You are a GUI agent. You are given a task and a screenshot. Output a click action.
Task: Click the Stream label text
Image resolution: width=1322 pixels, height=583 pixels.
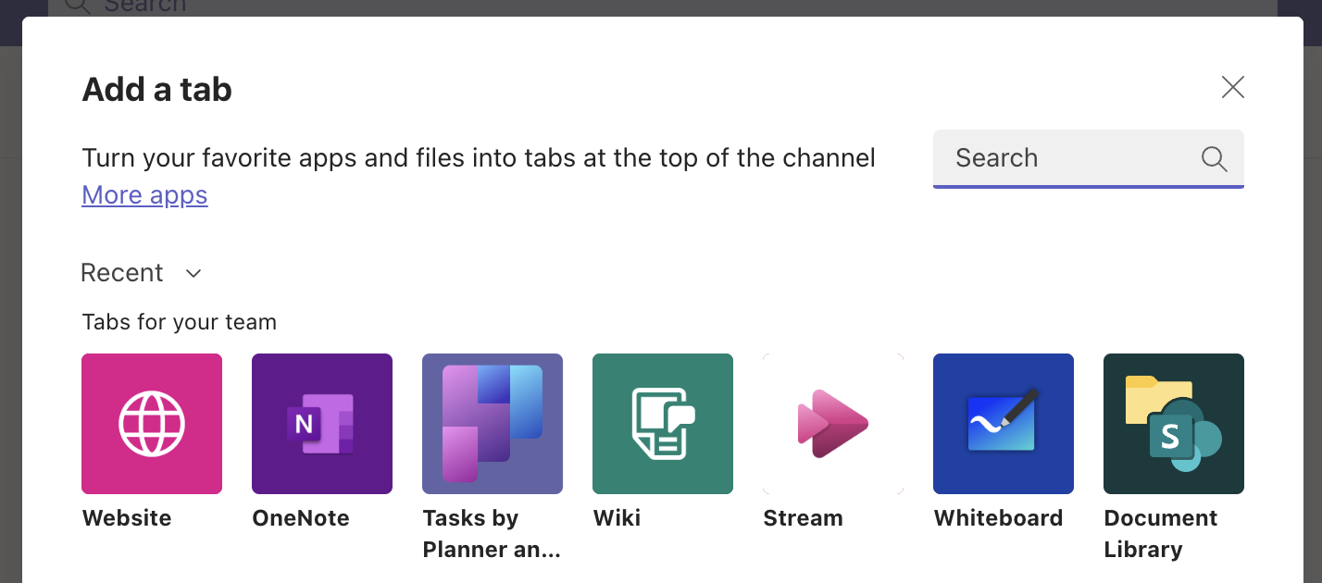803,518
